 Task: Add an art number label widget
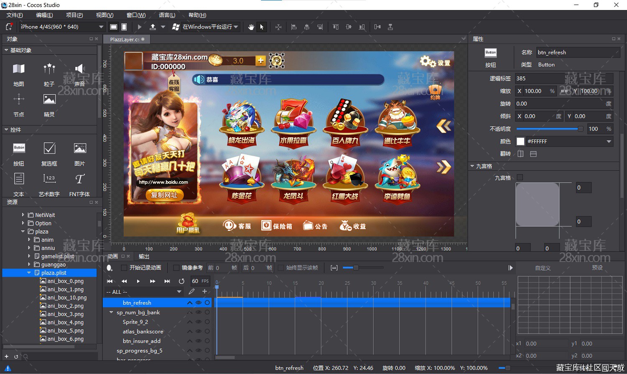point(49,184)
